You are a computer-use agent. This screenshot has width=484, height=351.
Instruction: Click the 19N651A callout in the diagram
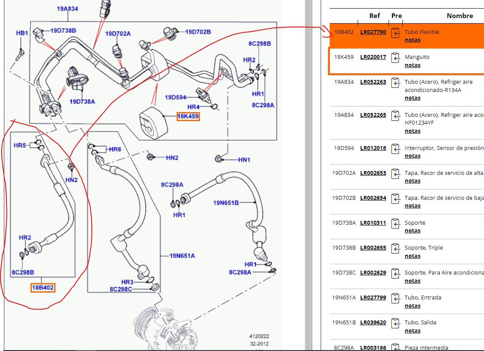182,256
